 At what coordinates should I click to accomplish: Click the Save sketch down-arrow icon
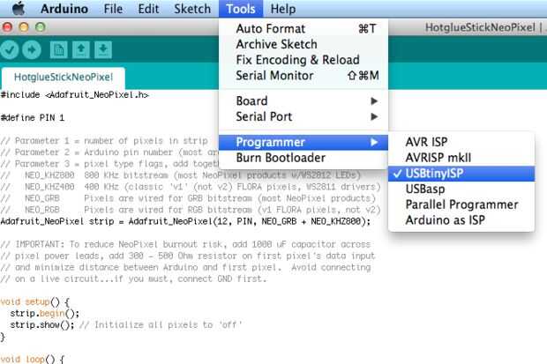(x=103, y=50)
